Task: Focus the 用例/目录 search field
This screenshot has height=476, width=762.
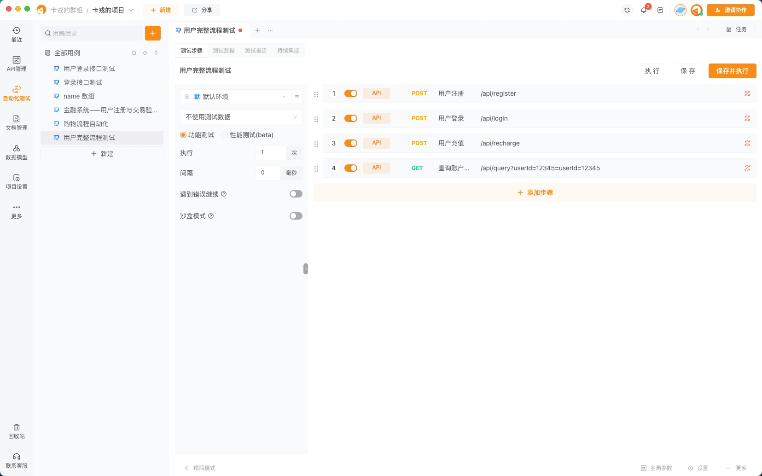Action: (92, 33)
